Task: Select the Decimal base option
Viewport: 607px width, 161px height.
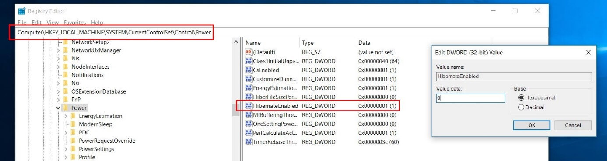Action: tap(521, 107)
